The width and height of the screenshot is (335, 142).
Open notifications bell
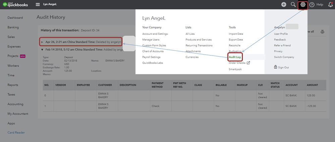[x=330, y=5]
